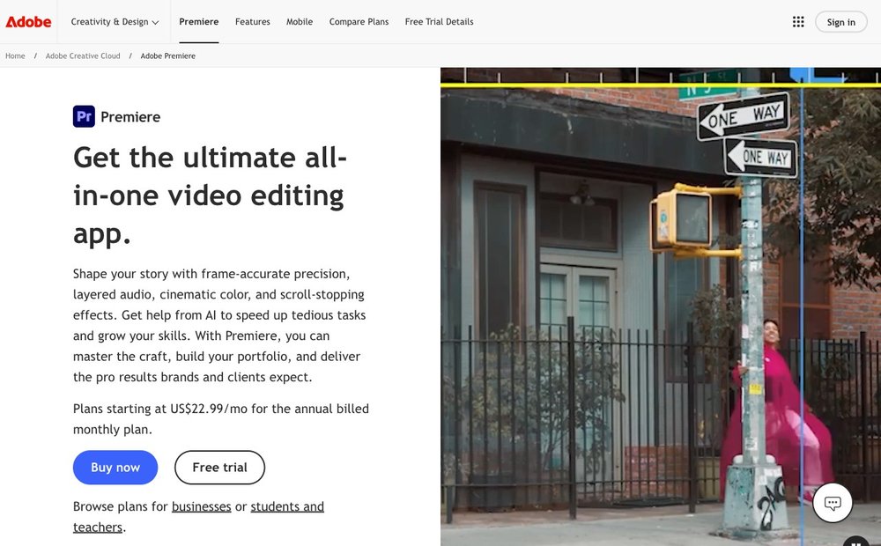Go to the Mobile tab

click(x=300, y=22)
